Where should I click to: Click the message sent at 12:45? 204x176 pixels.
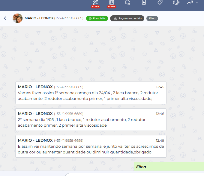coord(91,95)
